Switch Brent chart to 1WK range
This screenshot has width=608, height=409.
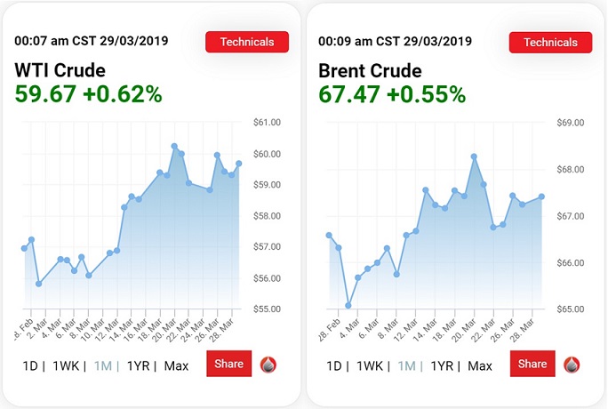click(370, 365)
